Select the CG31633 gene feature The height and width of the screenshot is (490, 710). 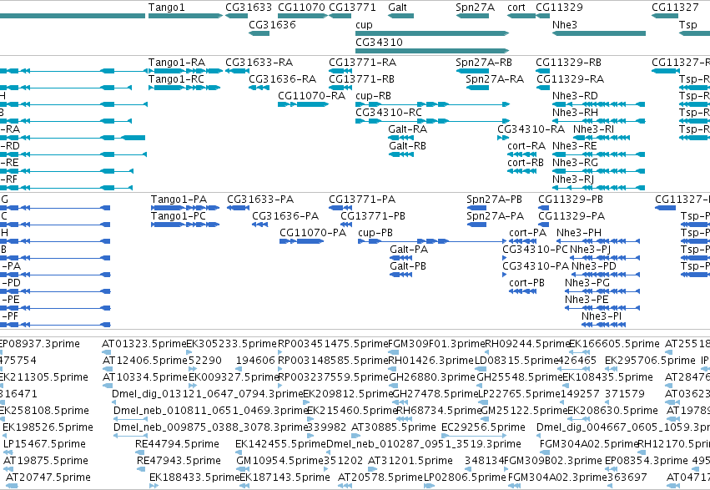[236, 16]
